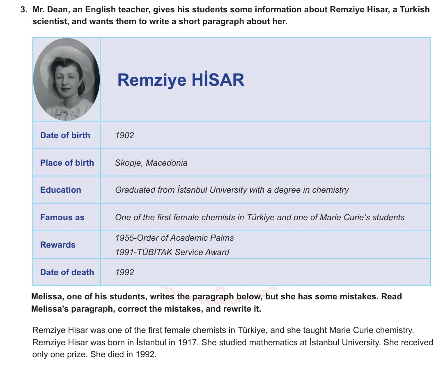The image size is (443, 367).
Task: Click the 'Education' row label
Action: (x=60, y=190)
